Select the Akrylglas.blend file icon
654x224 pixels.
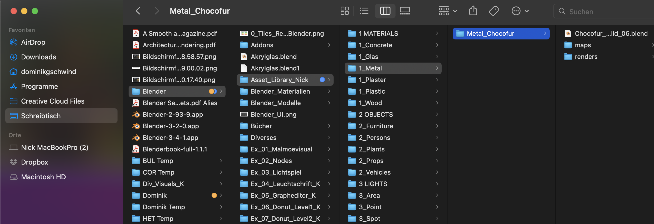(244, 57)
